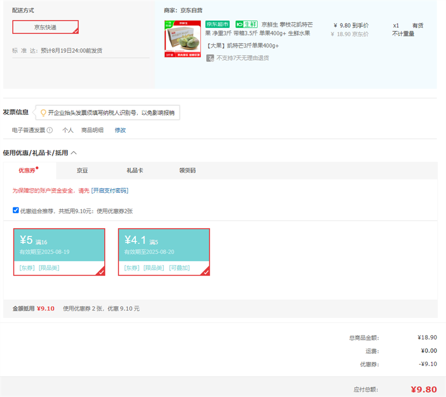Click the 7-day return policy icon
The width and height of the screenshot is (446, 397).
pyautogui.click(x=210, y=57)
